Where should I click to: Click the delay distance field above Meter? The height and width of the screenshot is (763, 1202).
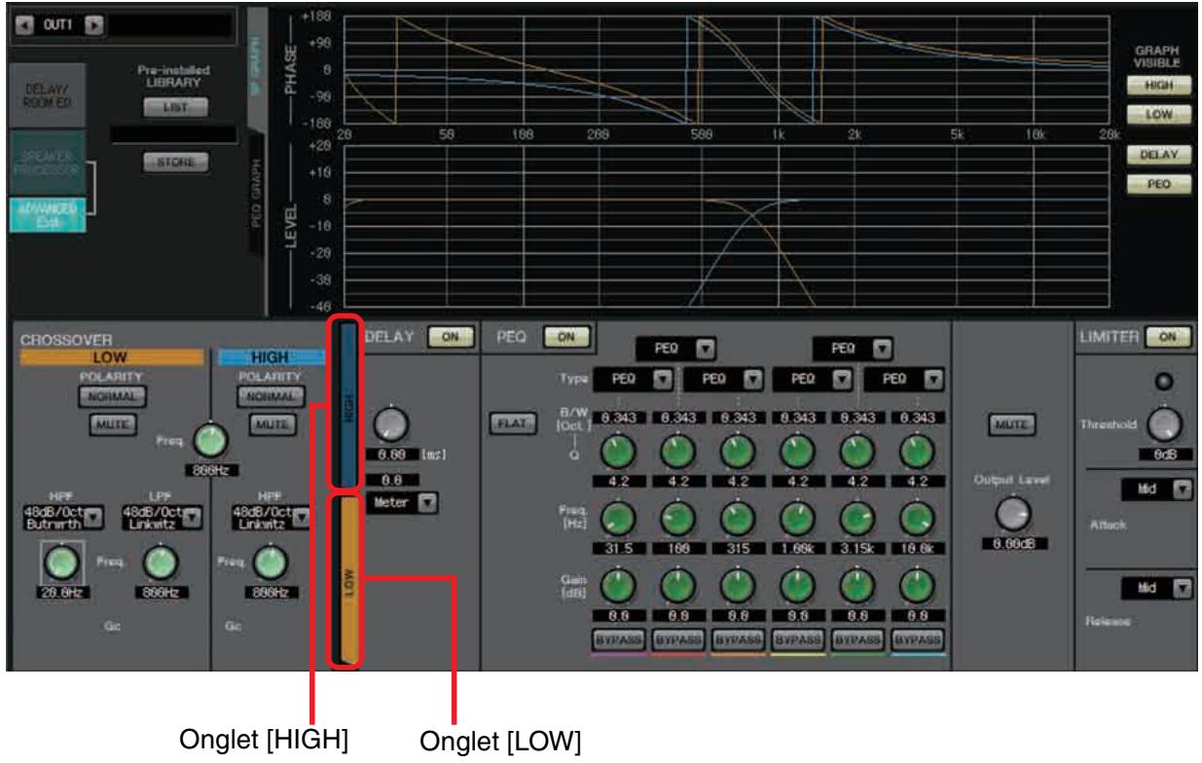point(390,479)
